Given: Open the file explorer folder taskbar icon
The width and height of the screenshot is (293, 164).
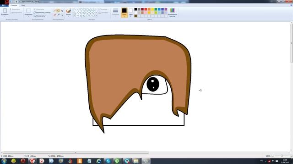Looking at the screenshot, I should click(136, 161).
